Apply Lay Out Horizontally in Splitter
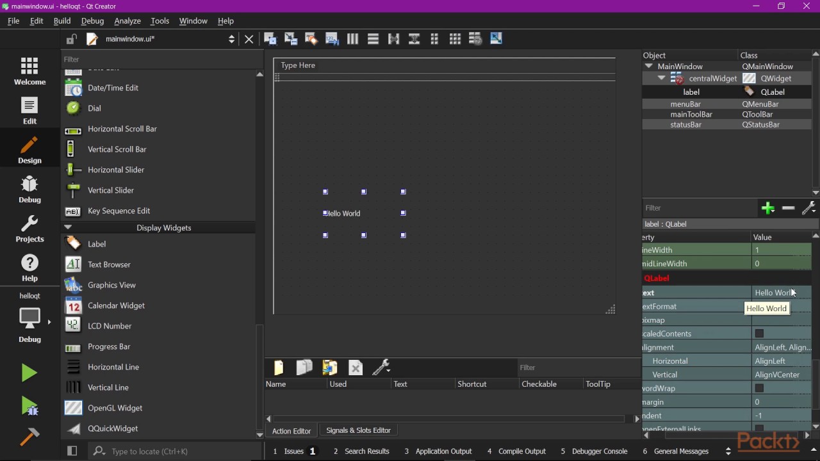The image size is (820, 461). (393, 39)
